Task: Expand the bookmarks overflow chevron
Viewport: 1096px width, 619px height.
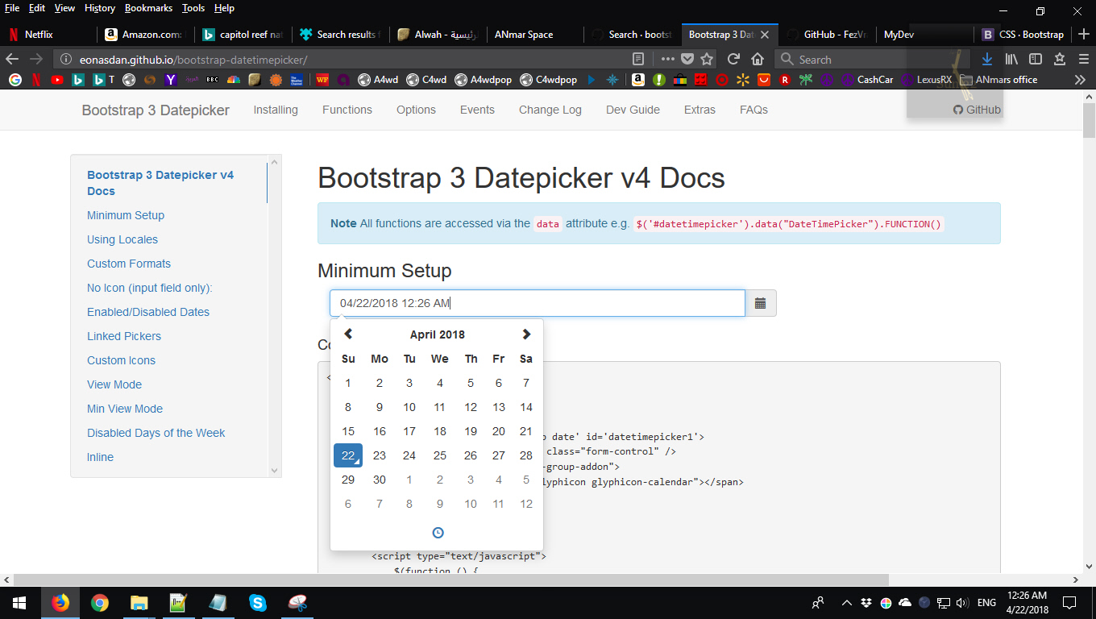Action: pyautogui.click(x=1080, y=79)
